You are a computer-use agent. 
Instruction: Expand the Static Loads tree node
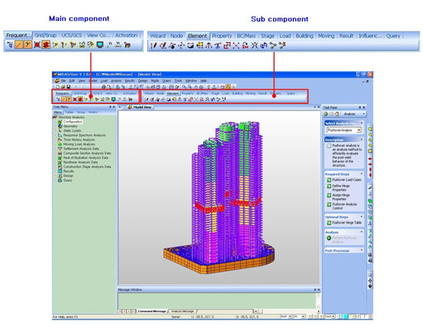[x=55, y=130]
